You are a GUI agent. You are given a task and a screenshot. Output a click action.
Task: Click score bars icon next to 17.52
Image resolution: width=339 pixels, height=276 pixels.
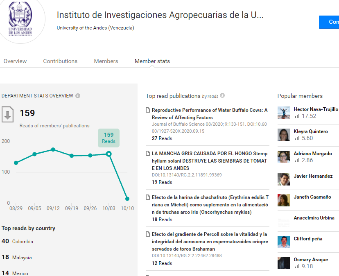coord(297,116)
